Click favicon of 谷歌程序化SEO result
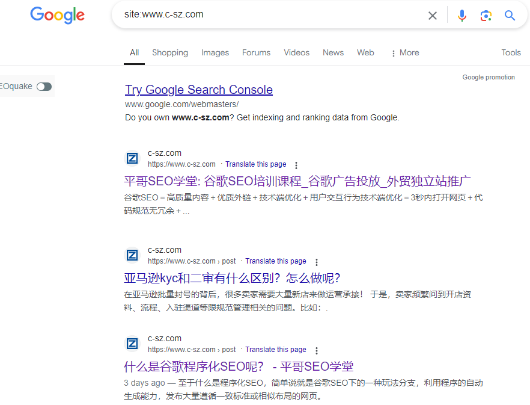 (x=132, y=344)
